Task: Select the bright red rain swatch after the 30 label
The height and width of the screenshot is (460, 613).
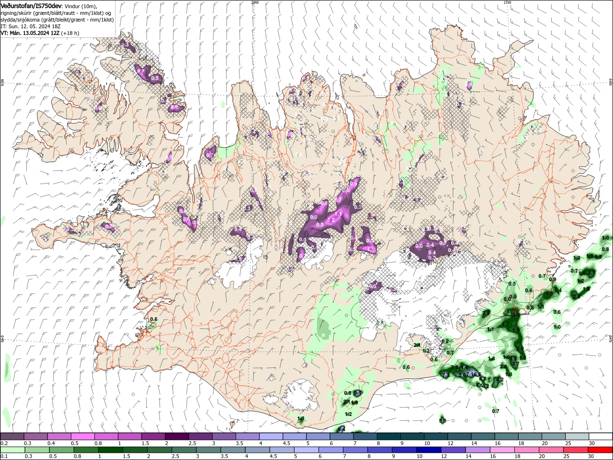Action: [x=601, y=450]
